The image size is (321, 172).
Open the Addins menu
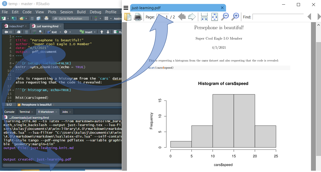click(x=118, y=18)
